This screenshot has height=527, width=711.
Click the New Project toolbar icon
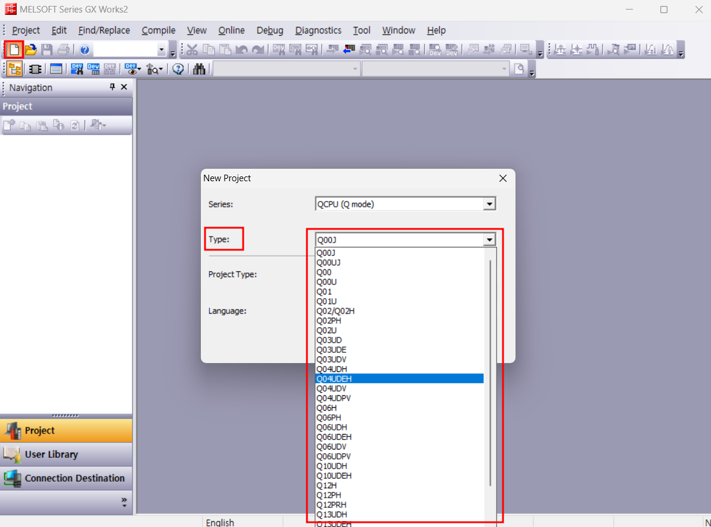coord(14,49)
